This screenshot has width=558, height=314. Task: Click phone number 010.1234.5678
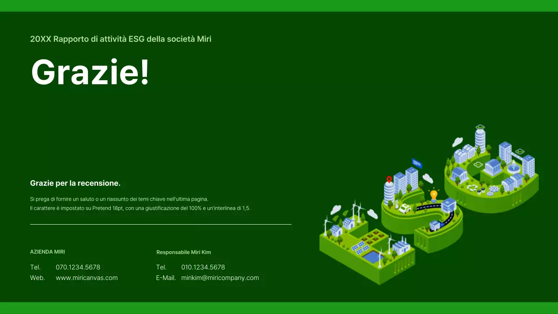[203, 267]
